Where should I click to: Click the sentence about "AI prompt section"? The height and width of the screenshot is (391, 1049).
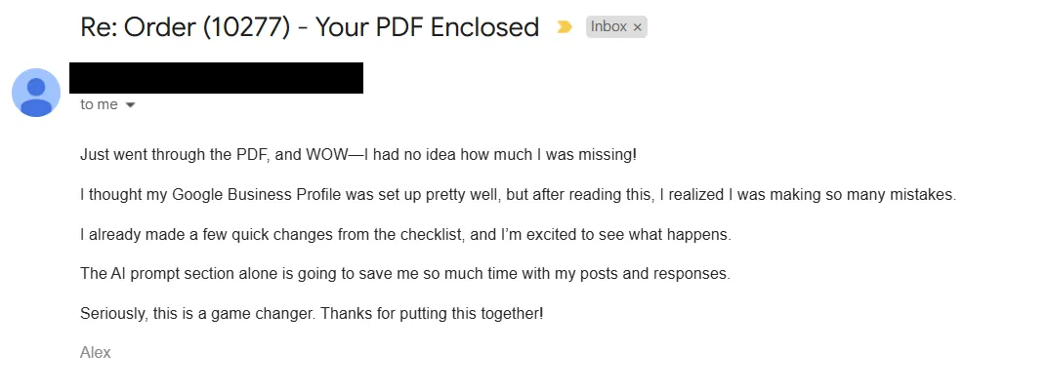[405, 274]
